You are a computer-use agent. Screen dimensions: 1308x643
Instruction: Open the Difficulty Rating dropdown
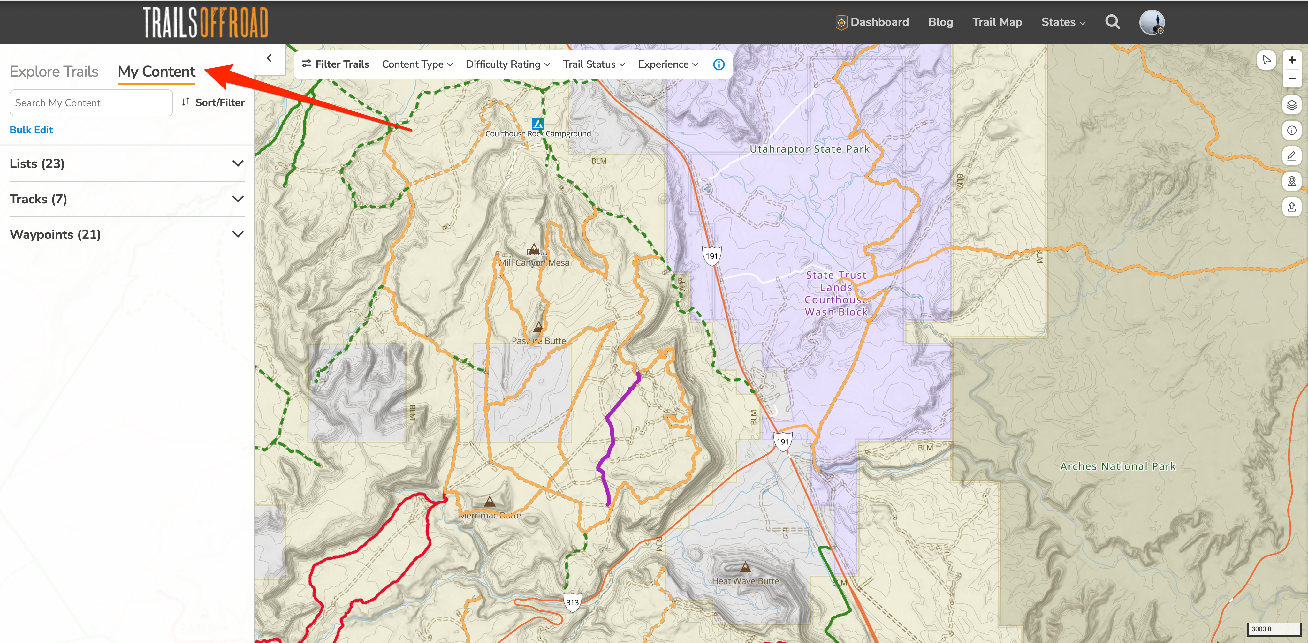[x=508, y=64]
